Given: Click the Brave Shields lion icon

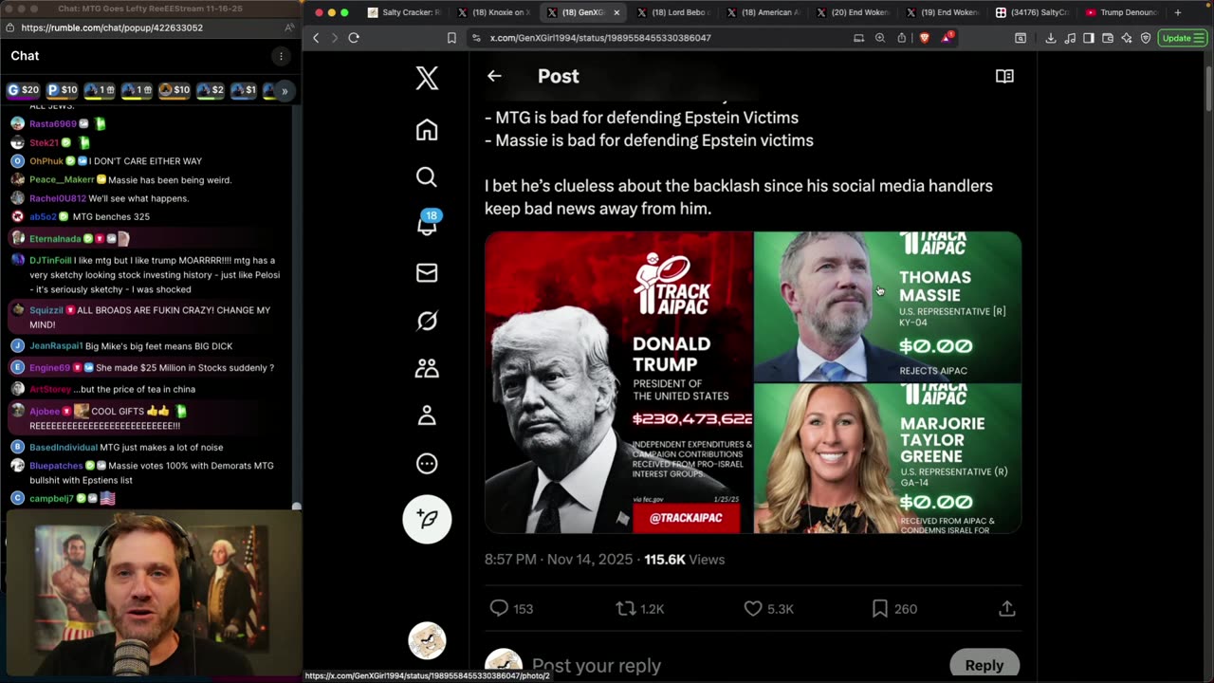Looking at the screenshot, I should tap(925, 38).
